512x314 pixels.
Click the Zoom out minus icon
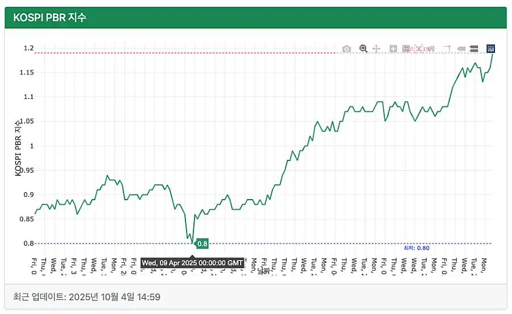(x=406, y=49)
